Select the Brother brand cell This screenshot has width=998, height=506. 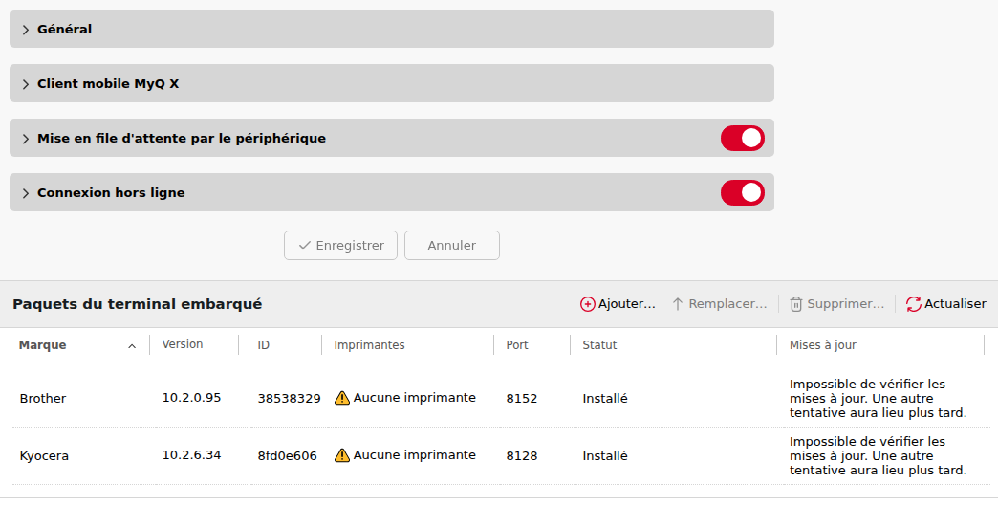point(43,399)
